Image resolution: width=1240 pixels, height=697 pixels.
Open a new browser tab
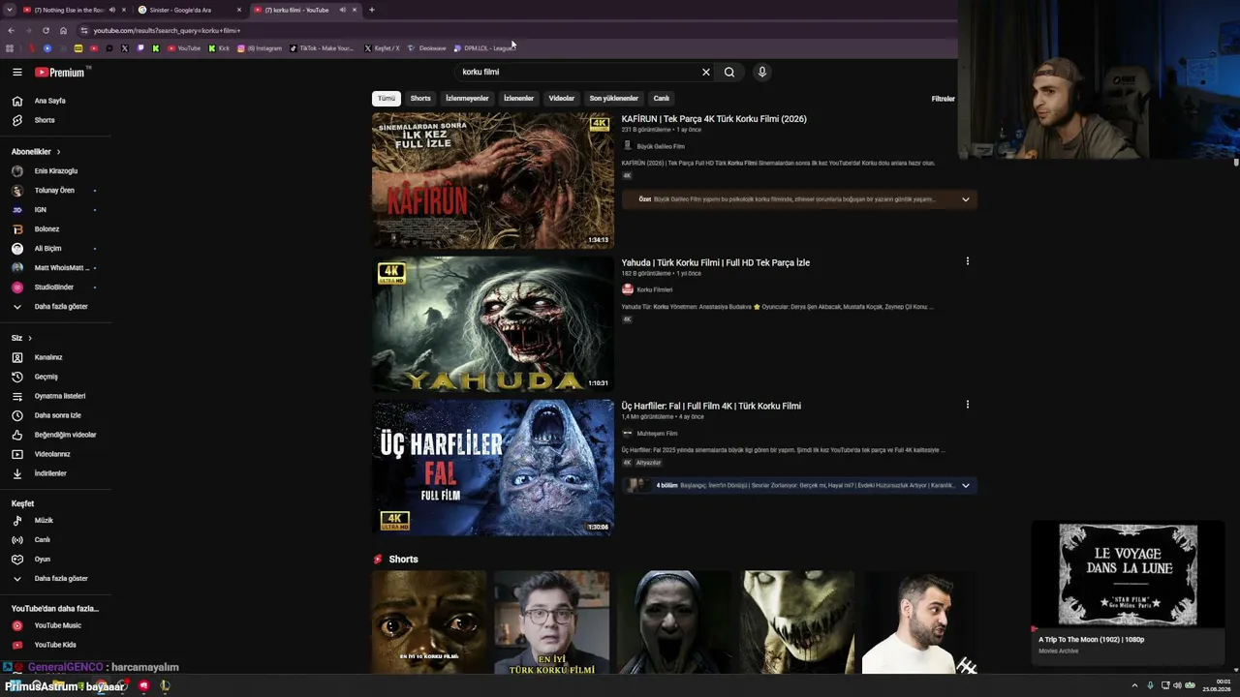(371, 10)
